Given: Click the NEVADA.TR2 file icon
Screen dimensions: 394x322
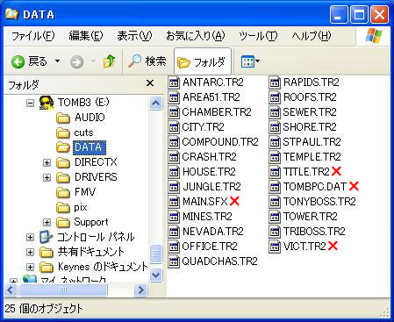Looking at the screenshot, I should [x=174, y=232].
